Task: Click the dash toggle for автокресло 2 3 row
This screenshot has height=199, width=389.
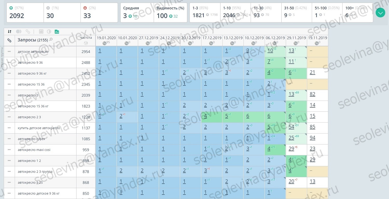Action: pyautogui.click(x=9, y=117)
